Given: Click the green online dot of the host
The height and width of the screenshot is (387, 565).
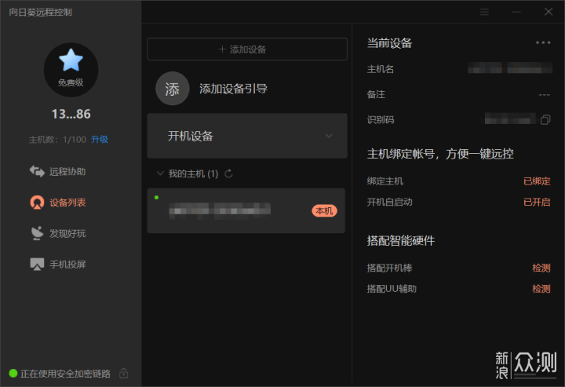Looking at the screenshot, I should [x=156, y=198].
